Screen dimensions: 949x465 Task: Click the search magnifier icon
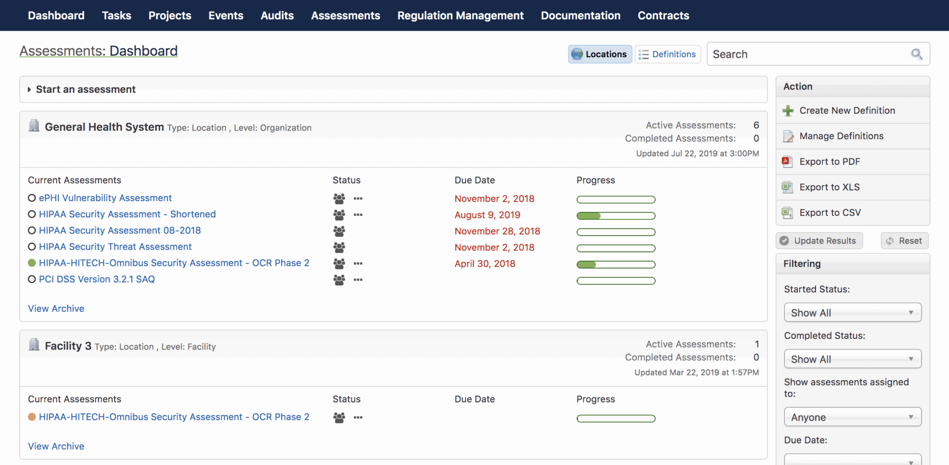[916, 54]
